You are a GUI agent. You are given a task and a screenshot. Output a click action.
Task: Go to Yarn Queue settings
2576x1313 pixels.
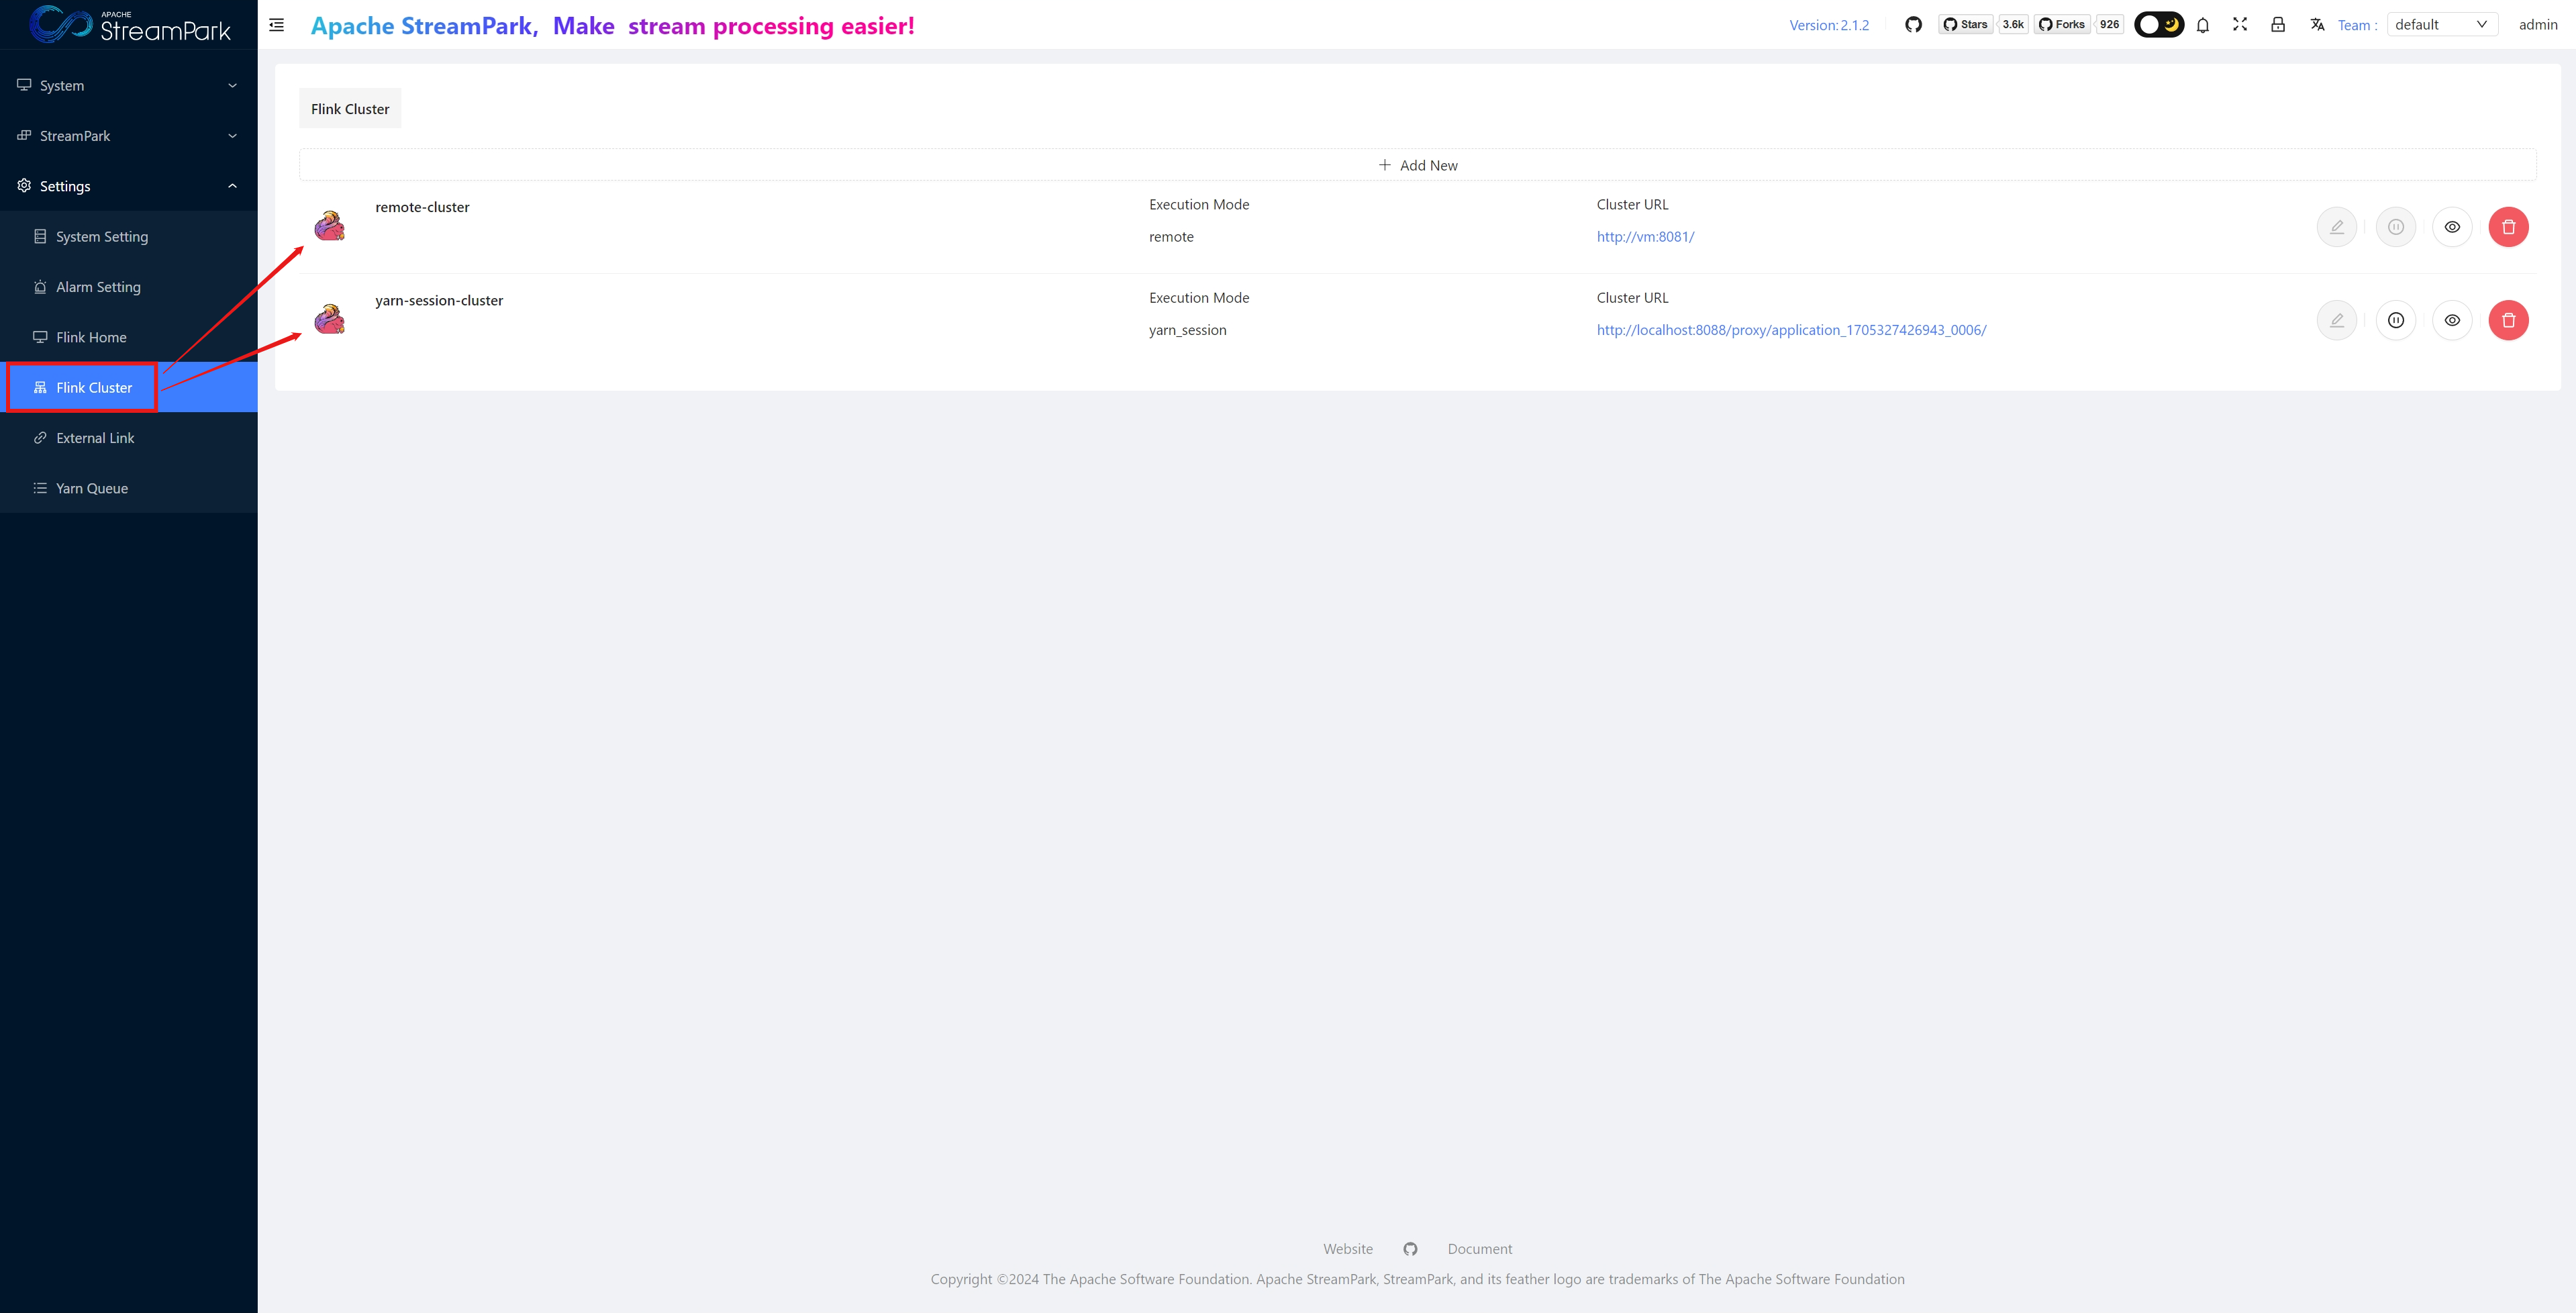(92, 488)
